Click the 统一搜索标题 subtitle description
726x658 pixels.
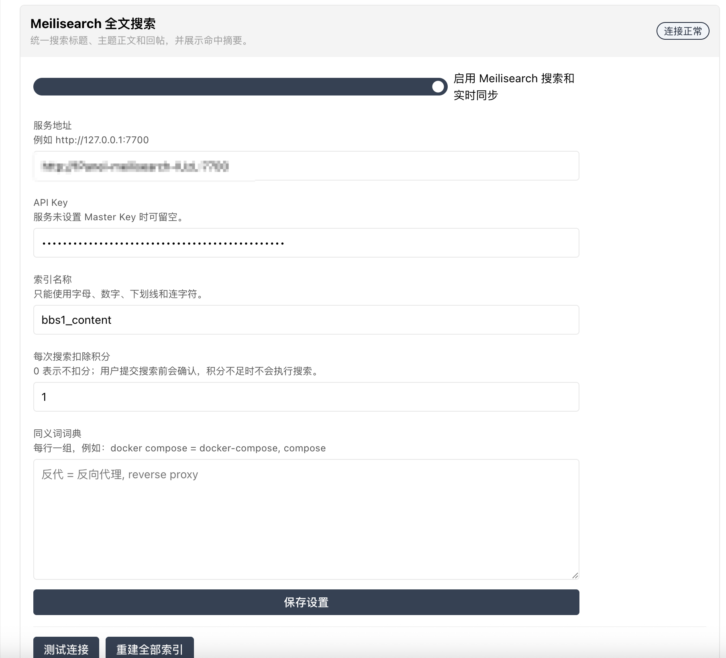pos(140,41)
